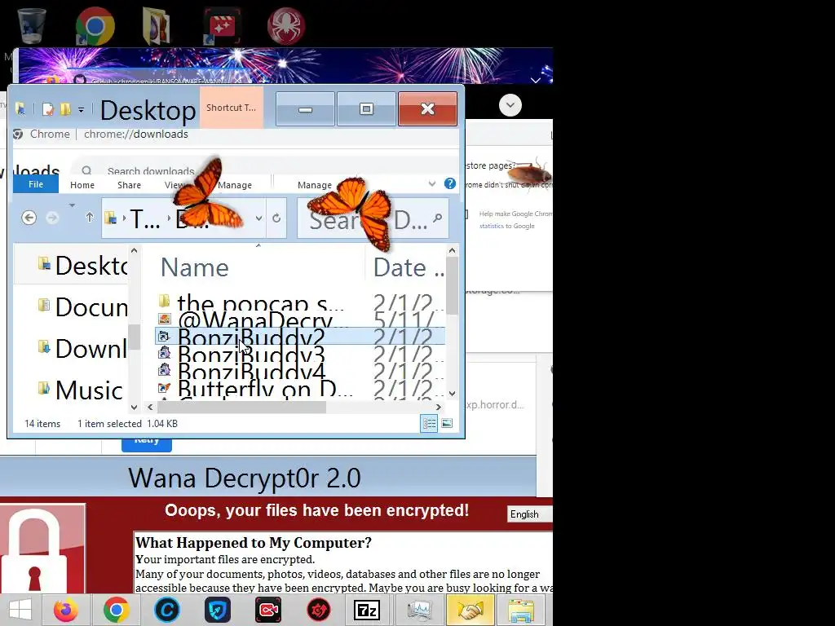
Task: Open File Explorer from the taskbar
Action: (x=521, y=610)
